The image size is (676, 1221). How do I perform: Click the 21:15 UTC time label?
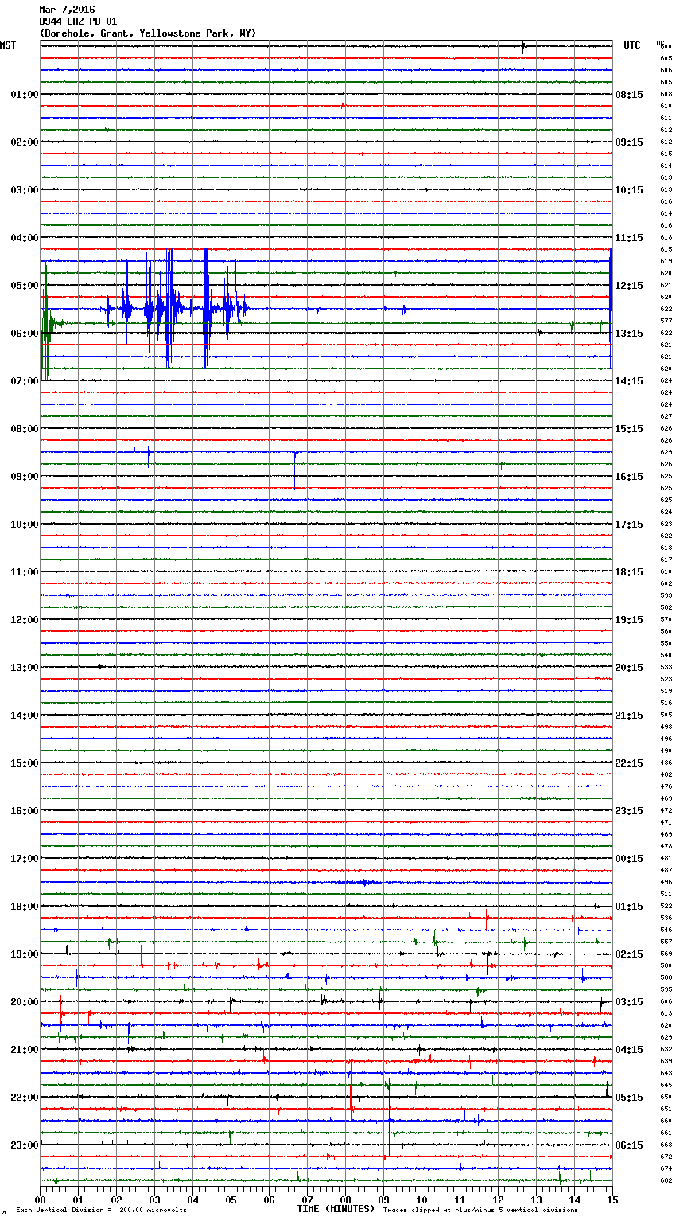(629, 716)
